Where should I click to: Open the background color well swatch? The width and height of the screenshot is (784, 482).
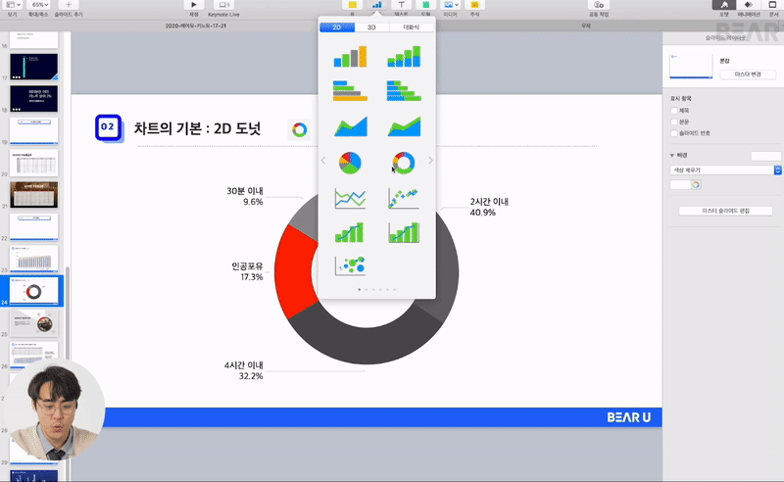pyautogui.click(x=680, y=184)
